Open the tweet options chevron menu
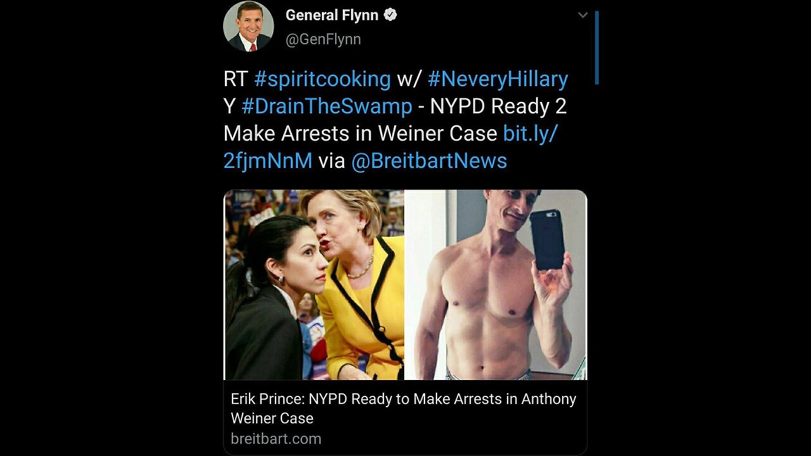Image resolution: width=811 pixels, height=456 pixels. (x=583, y=15)
